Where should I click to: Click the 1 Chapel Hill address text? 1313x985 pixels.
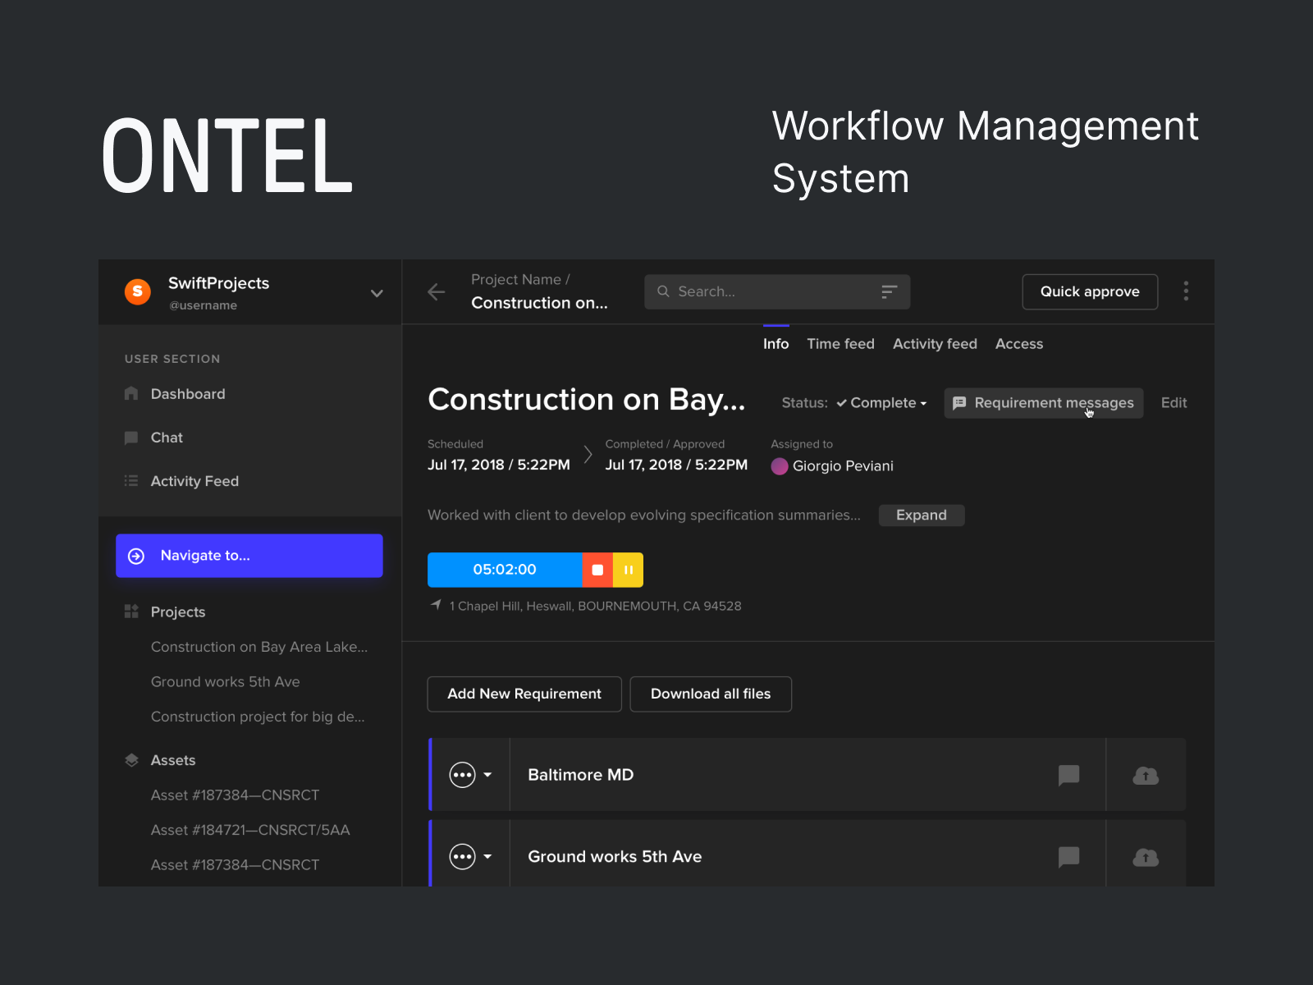coord(595,606)
